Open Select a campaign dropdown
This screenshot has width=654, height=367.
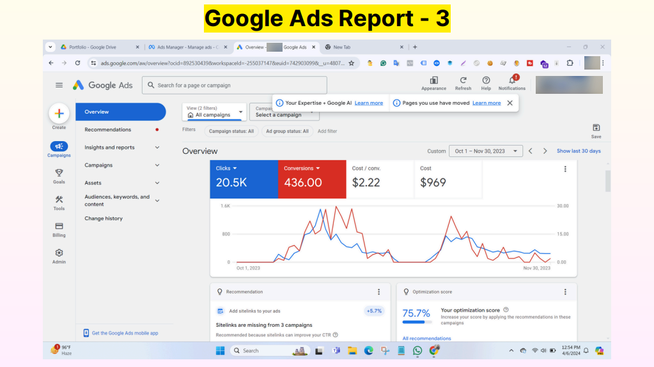pos(284,112)
